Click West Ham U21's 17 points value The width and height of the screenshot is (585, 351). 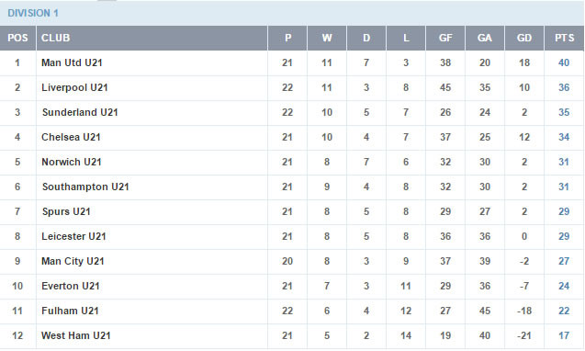[564, 335]
